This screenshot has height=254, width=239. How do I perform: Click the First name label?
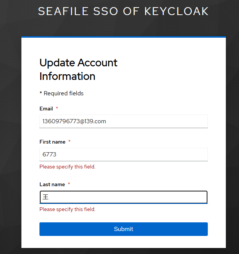coord(53,142)
